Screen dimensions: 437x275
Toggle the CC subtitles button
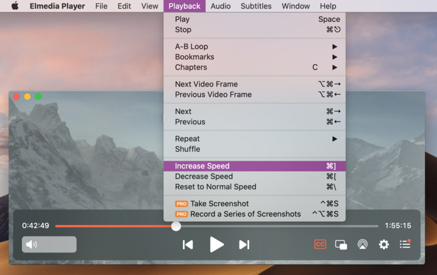(320, 244)
